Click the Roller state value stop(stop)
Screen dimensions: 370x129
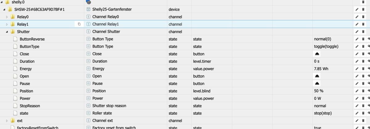323,113
